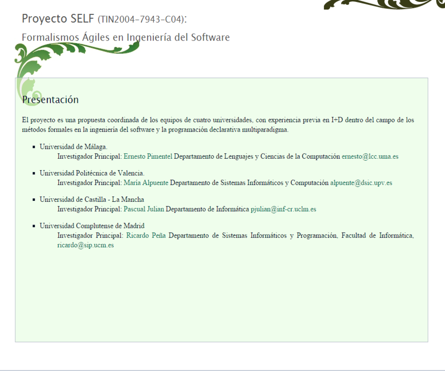445x371 pixels.
Task: Click the Universidad Politécnica de Valencia list item
Action: 92,173
